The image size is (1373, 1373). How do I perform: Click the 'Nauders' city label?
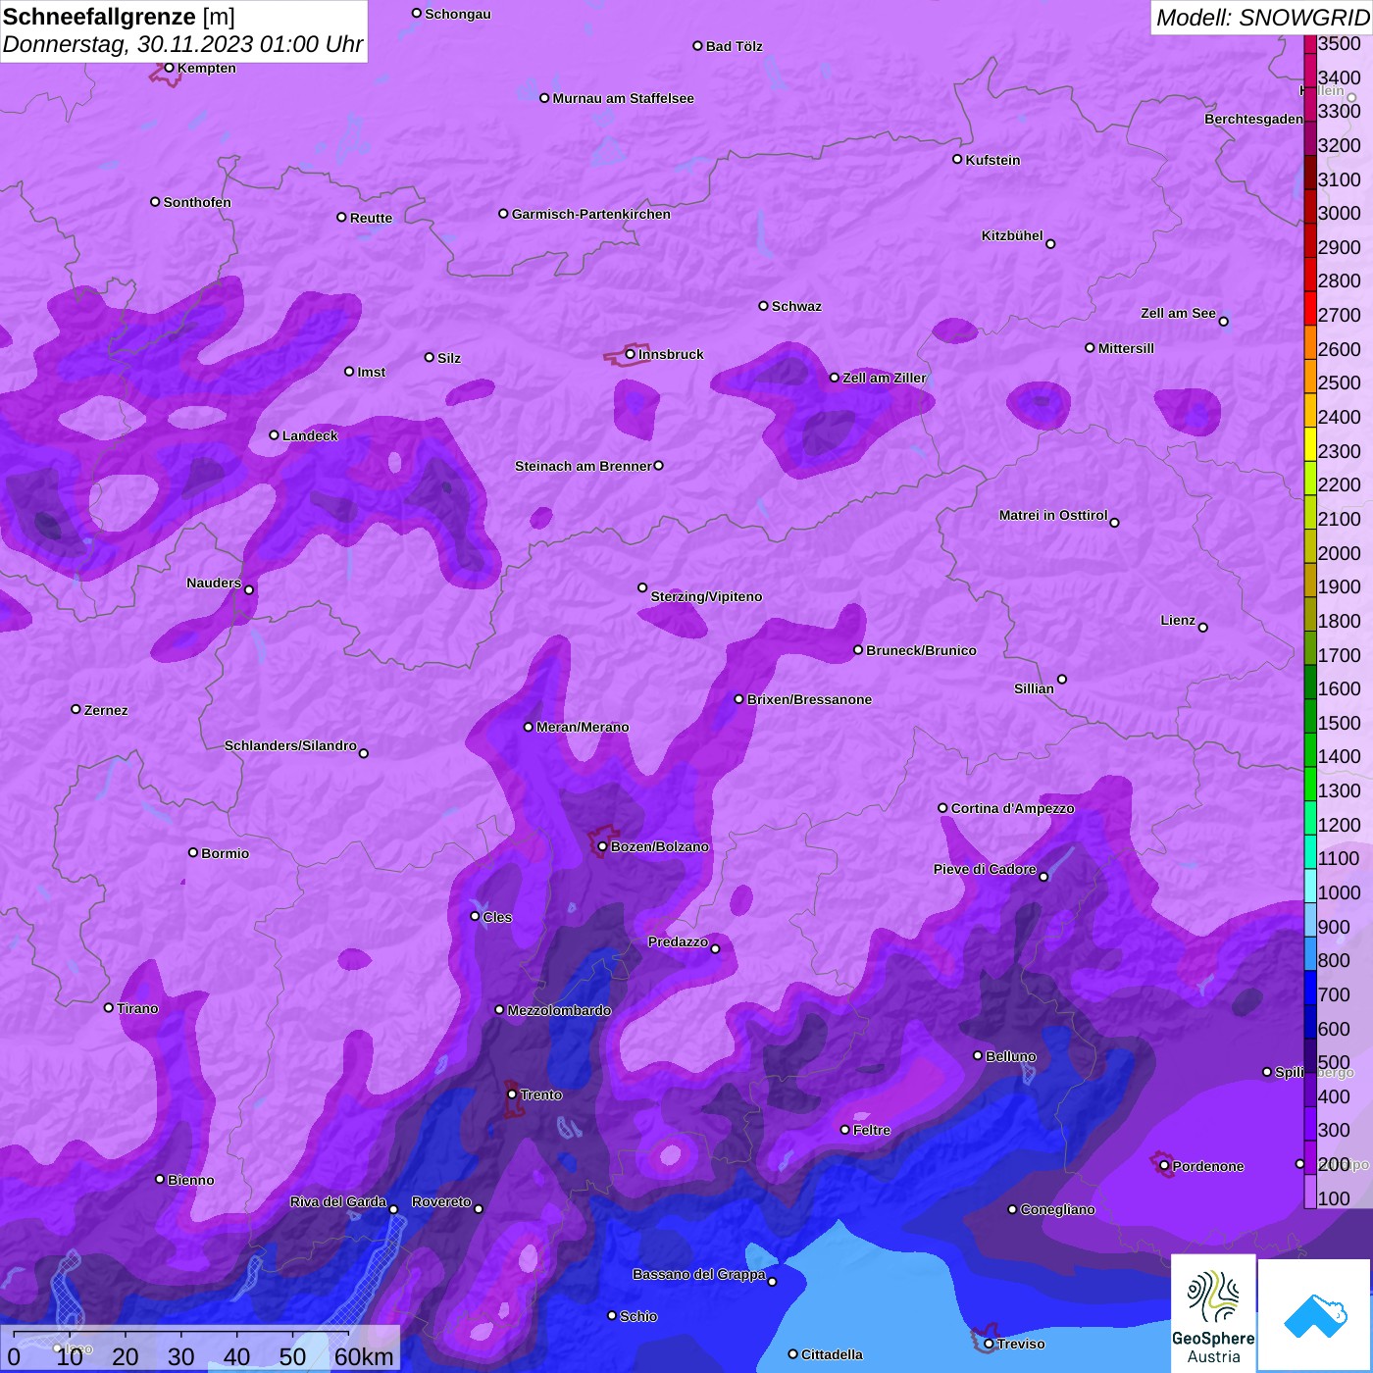click(214, 584)
